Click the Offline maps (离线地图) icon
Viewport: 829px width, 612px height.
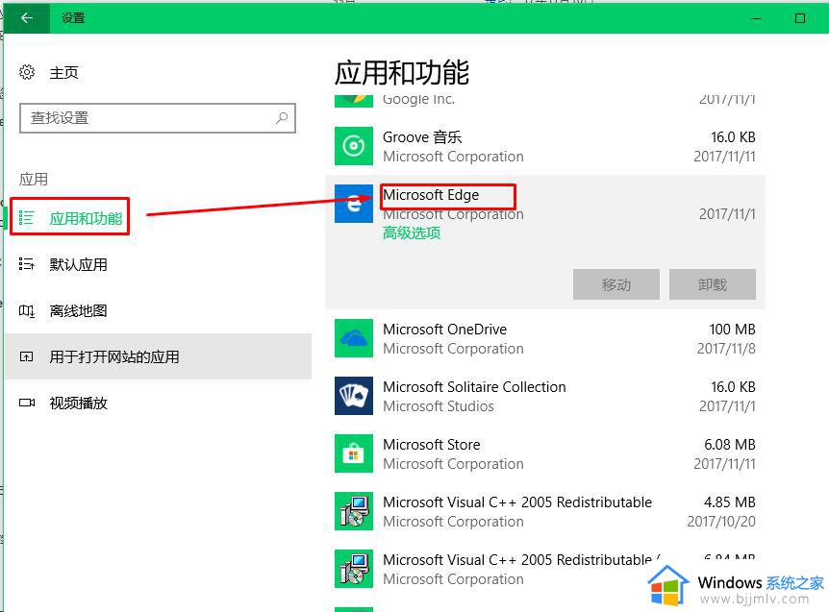coord(26,311)
